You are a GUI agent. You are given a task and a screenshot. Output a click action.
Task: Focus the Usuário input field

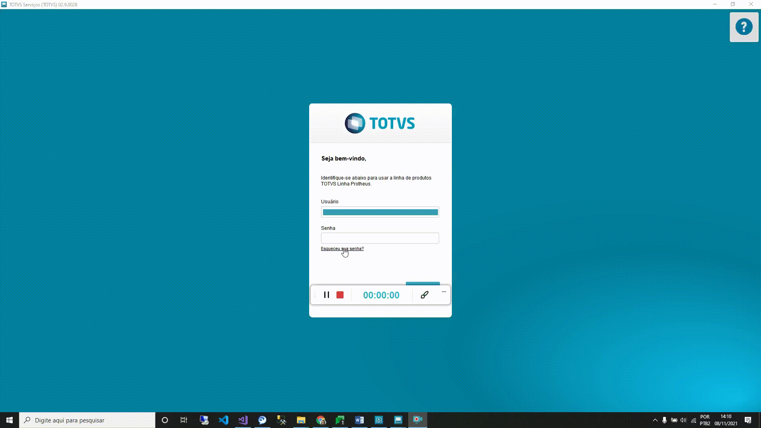(380, 212)
